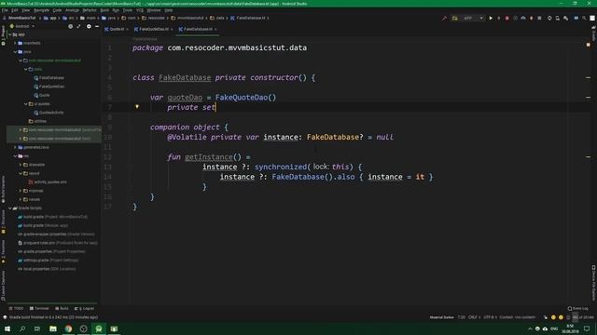
Task: Open the Windows notification center icon
Action: tap(587, 328)
